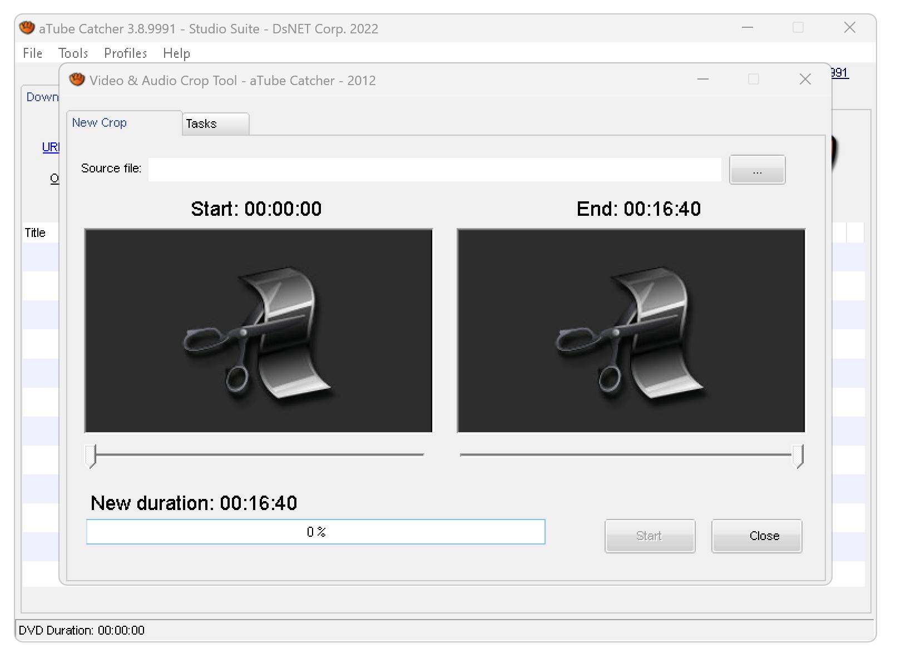Click the Source file: label
Screen dimensions: 901x663
pos(111,169)
